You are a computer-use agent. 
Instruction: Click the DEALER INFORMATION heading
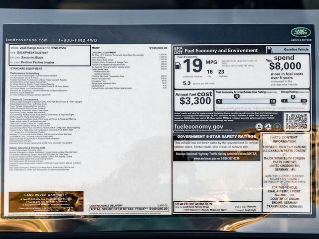(x=193, y=204)
